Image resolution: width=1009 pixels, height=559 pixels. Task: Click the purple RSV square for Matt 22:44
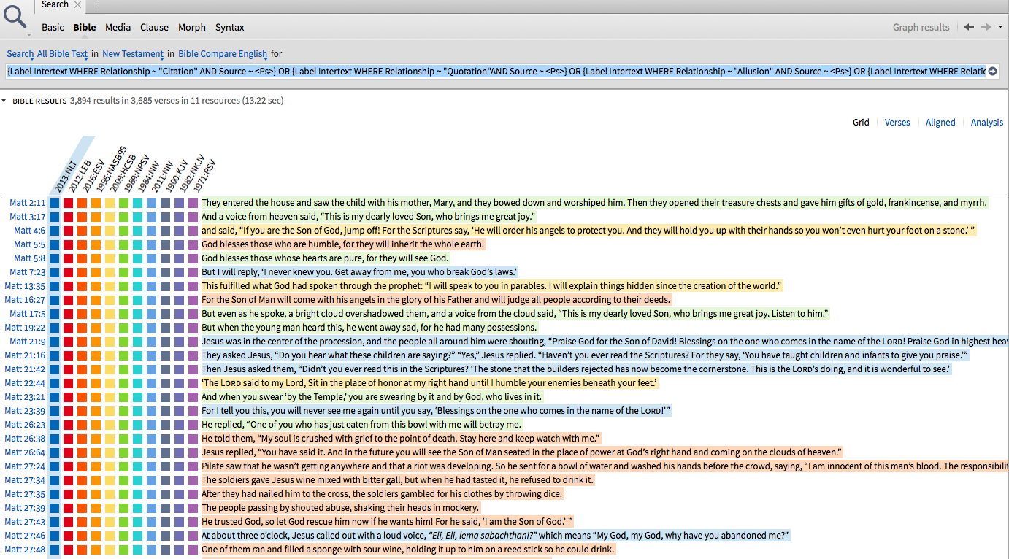193,383
